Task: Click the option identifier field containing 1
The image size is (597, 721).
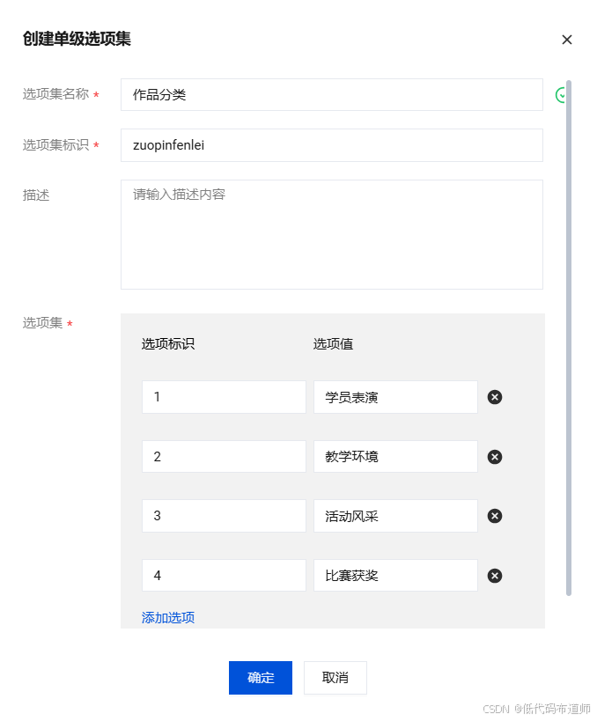Action: pyautogui.click(x=224, y=397)
